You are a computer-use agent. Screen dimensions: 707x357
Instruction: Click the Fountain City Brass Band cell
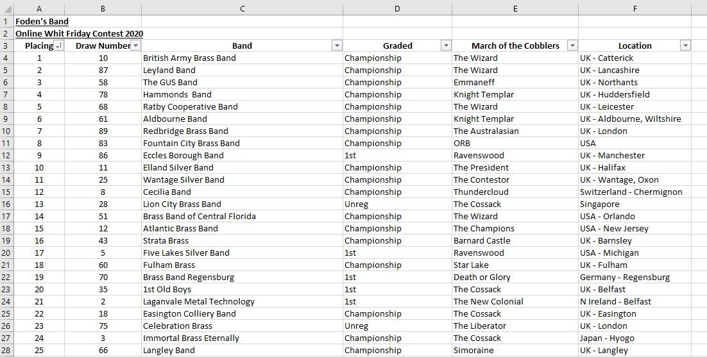click(x=242, y=143)
